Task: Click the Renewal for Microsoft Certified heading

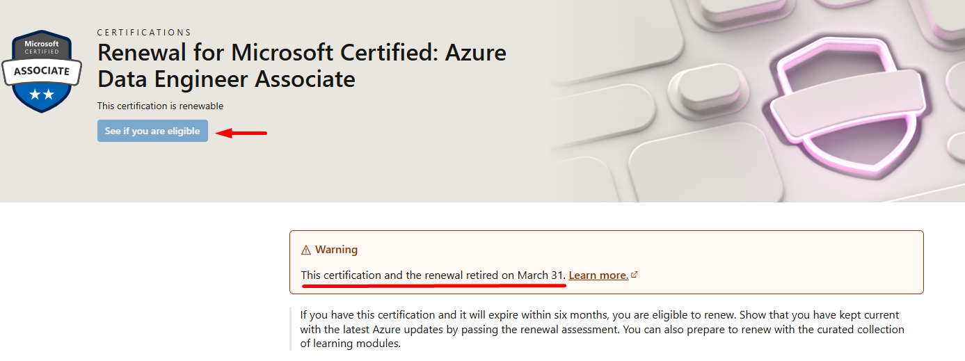Action: tap(302, 65)
